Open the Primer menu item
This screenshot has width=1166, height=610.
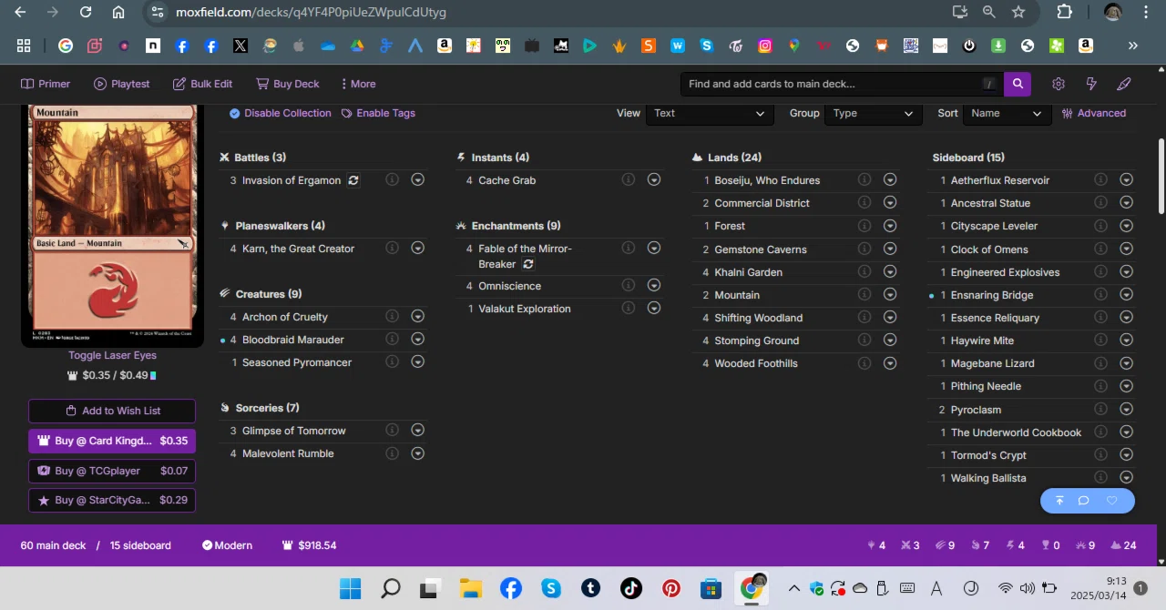(x=46, y=84)
